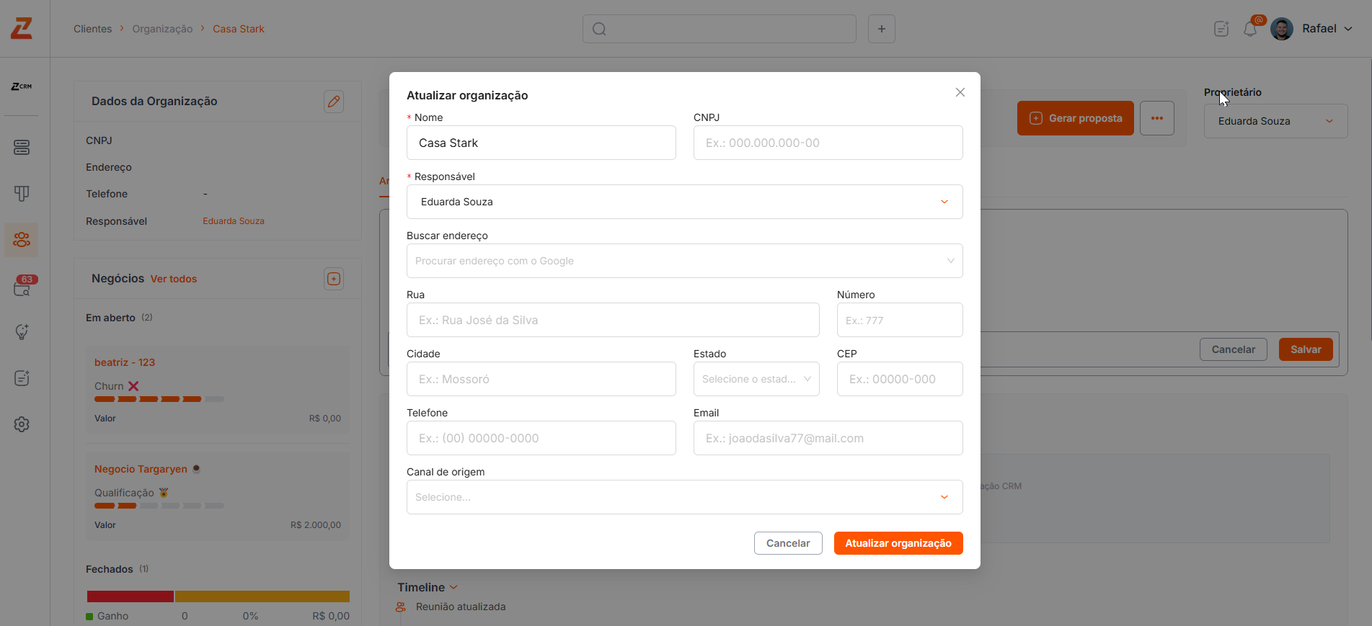Open settings gear in left sidebar
Image resolution: width=1372 pixels, height=626 pixels.
[x=22, y=424]
